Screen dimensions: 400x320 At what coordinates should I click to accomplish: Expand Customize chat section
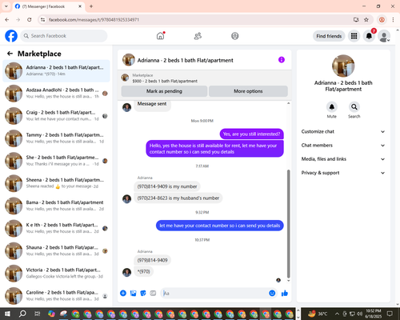[343, 131]
